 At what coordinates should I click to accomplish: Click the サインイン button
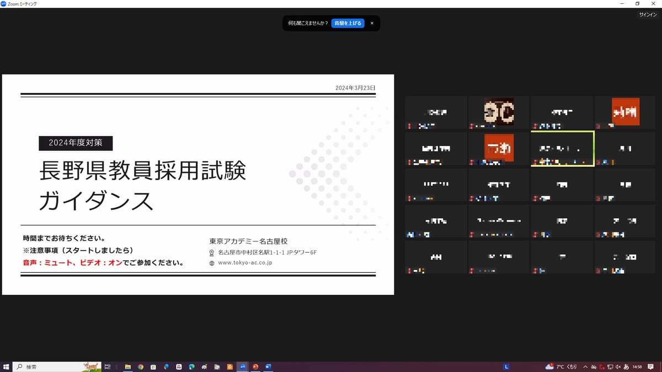(x=648, y=15)
